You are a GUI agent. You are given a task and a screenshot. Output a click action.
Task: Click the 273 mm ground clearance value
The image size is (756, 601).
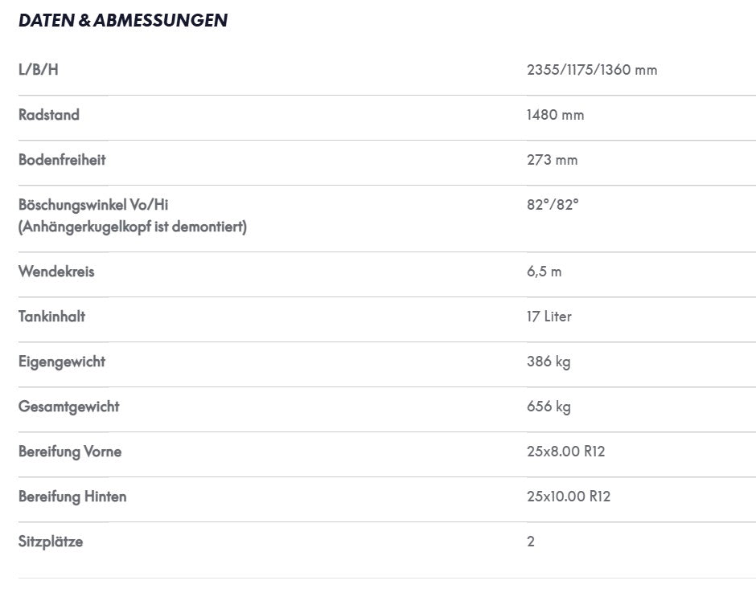tap(552, 159)
